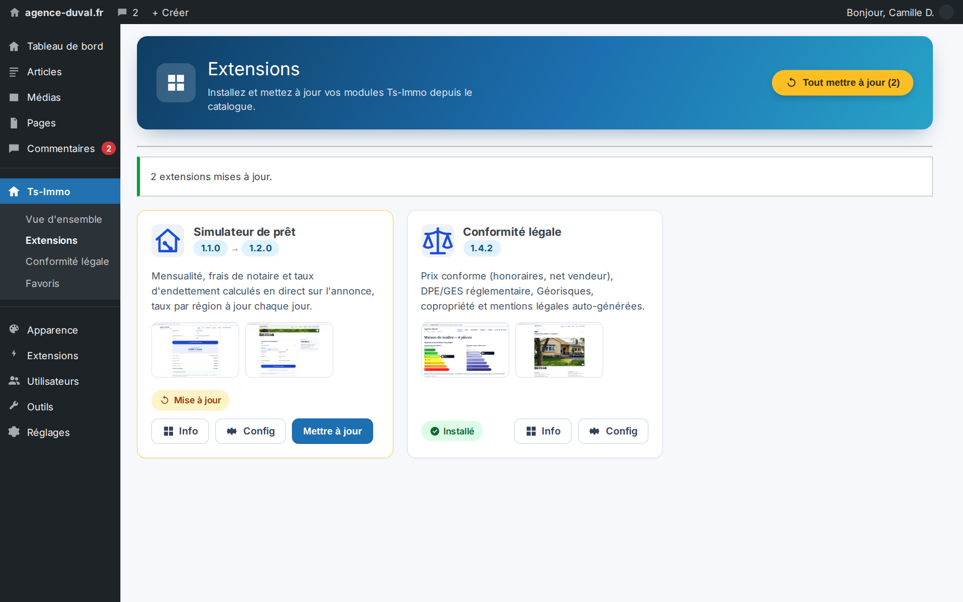Image resolution: width=963 pixels, height=602 pixels.
Task: Open the house photo screenshot thumbnail
Action: tap(559, 350)
